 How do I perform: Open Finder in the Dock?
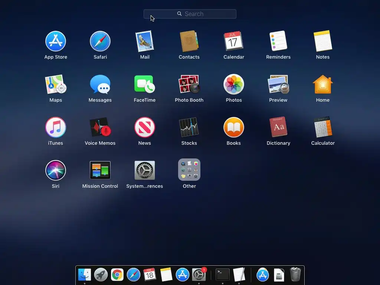coord(85,275)
